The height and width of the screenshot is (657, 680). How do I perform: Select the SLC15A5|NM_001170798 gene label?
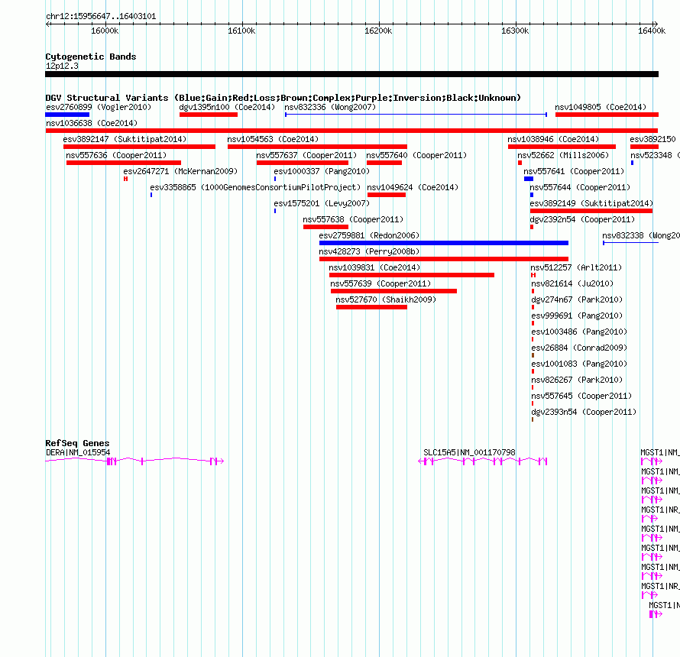tap(469, 452)
